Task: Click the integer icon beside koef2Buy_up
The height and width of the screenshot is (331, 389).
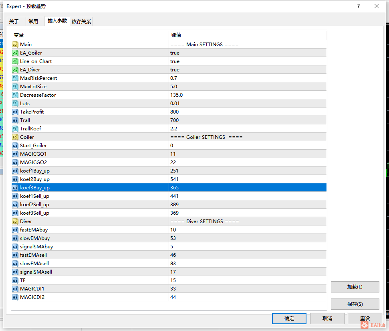Action: [15, 179]
